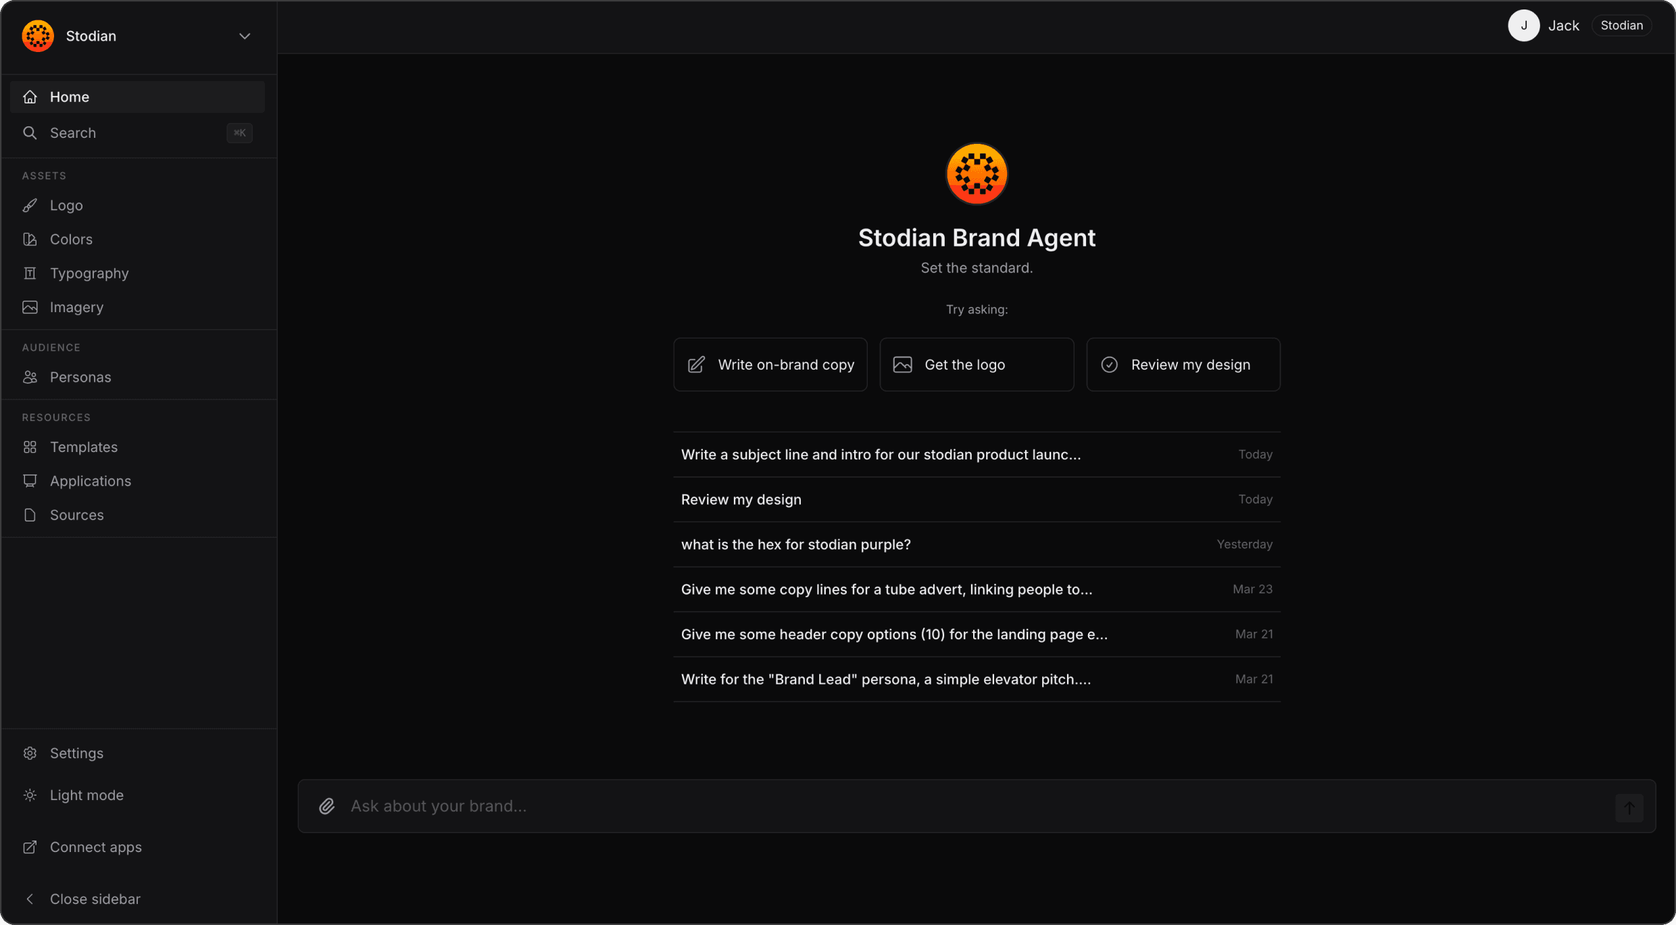1676x925 pixels.
Task: Open the Colors palette section
Action: click(x=71, y=239)
